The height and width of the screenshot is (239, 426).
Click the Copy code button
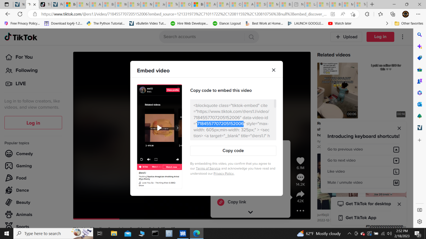233,150
